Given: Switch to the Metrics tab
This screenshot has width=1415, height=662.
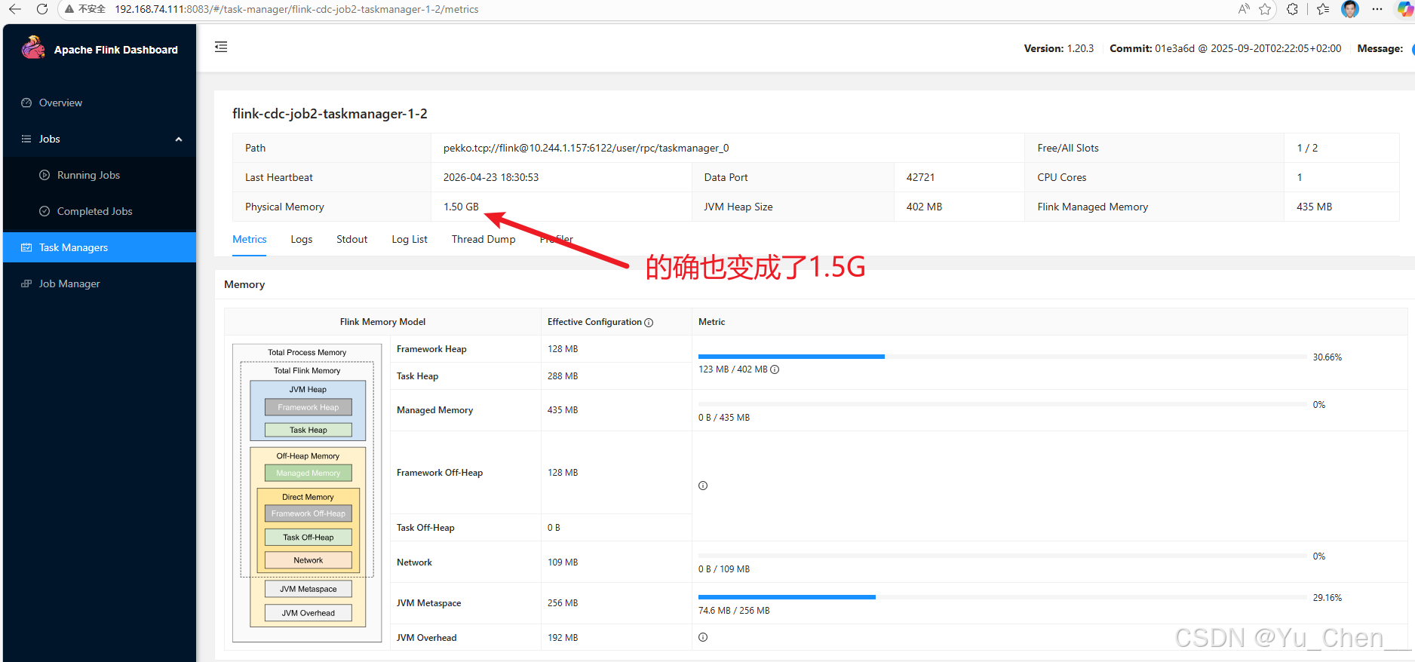Looking at the screenshot, I should point(250,239).
